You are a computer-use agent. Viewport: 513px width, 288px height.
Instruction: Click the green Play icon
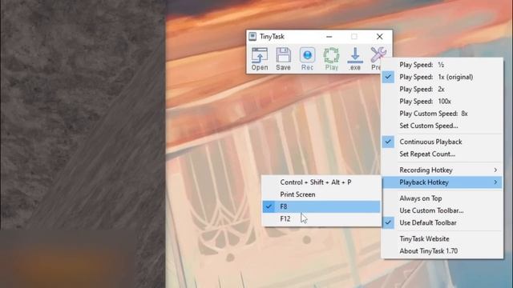tap(331, 58)
